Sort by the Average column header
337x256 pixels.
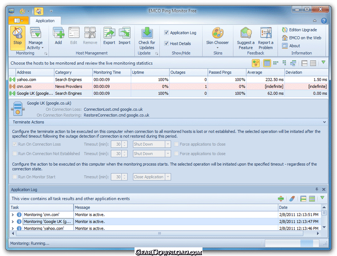[265, 72]
